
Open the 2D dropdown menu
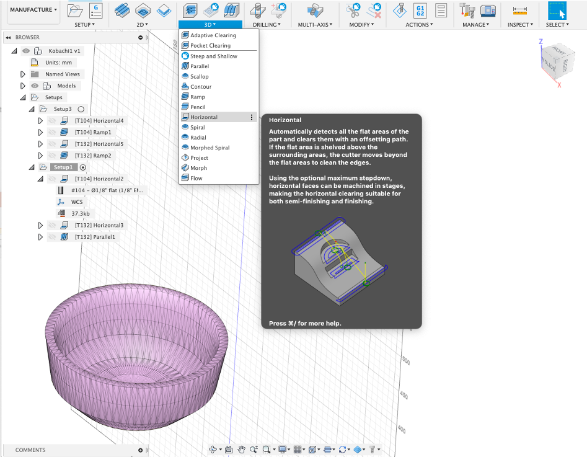click(x=142, y=24)
